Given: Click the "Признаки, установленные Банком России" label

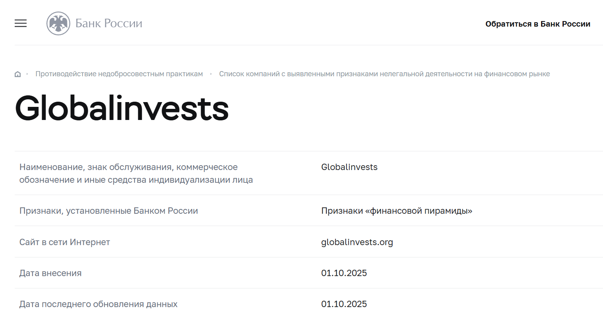Looking at the screenshot, I should tap(108, 211).
